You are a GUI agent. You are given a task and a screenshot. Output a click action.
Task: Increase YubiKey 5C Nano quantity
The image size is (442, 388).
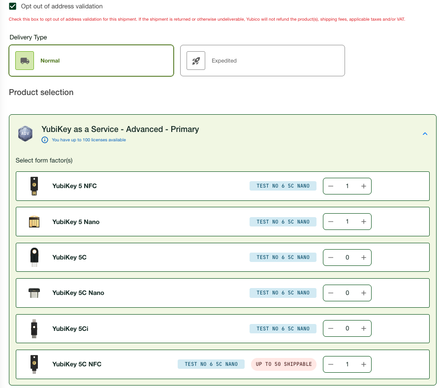point(363,293)
